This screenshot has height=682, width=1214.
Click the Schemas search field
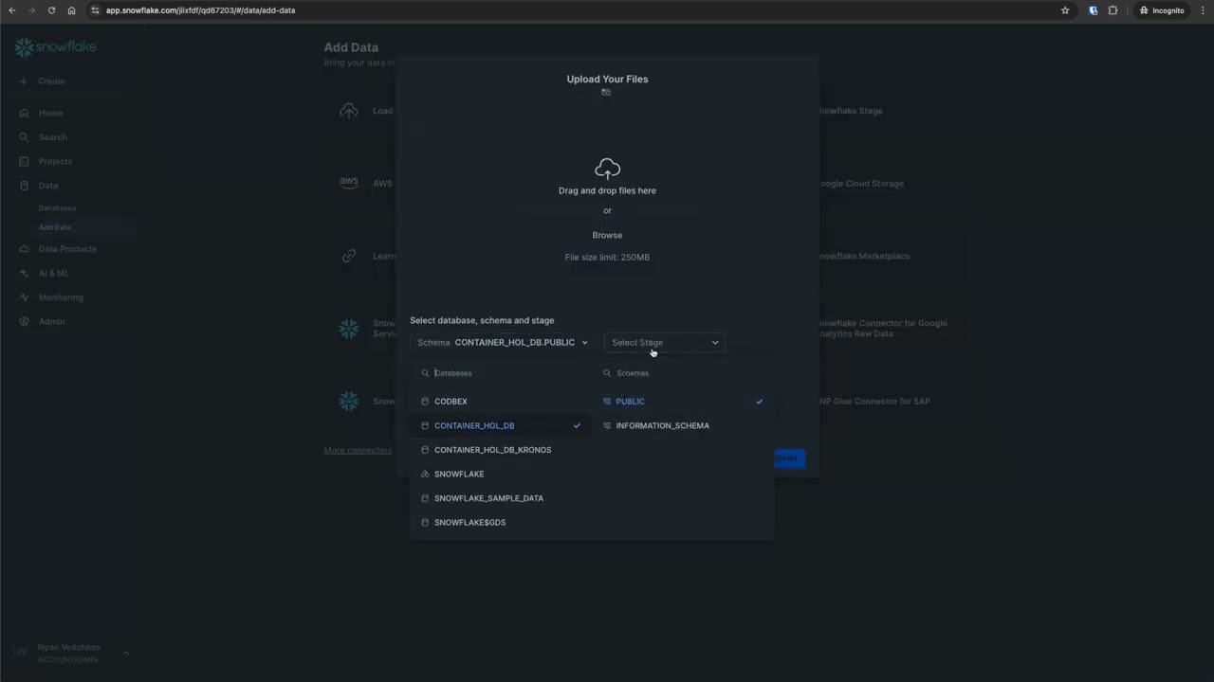click(683, 373)
